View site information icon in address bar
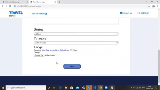 coord(15,6)
